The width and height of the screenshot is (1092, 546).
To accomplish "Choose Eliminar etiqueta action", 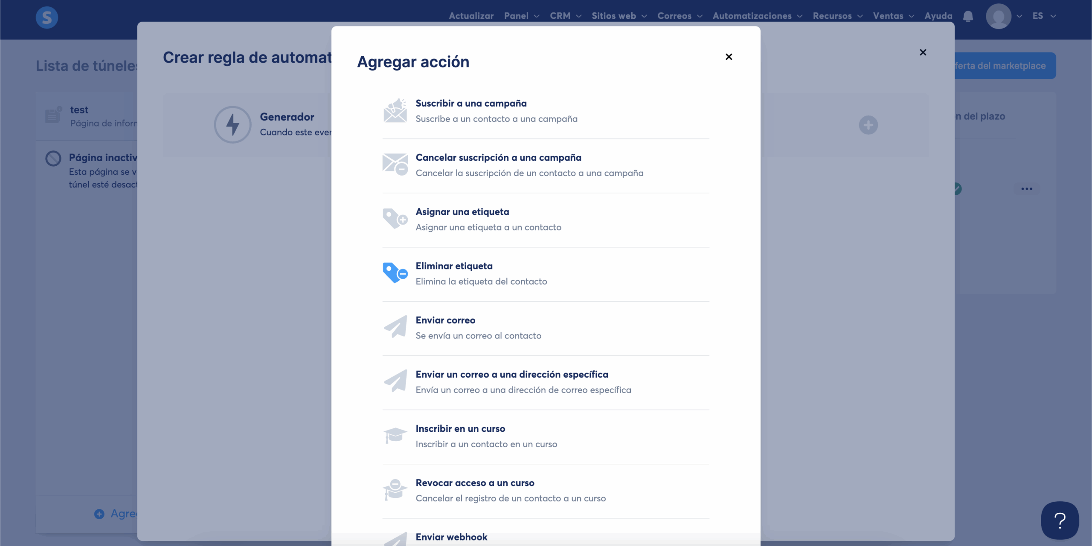I will [x=546, y=274].
